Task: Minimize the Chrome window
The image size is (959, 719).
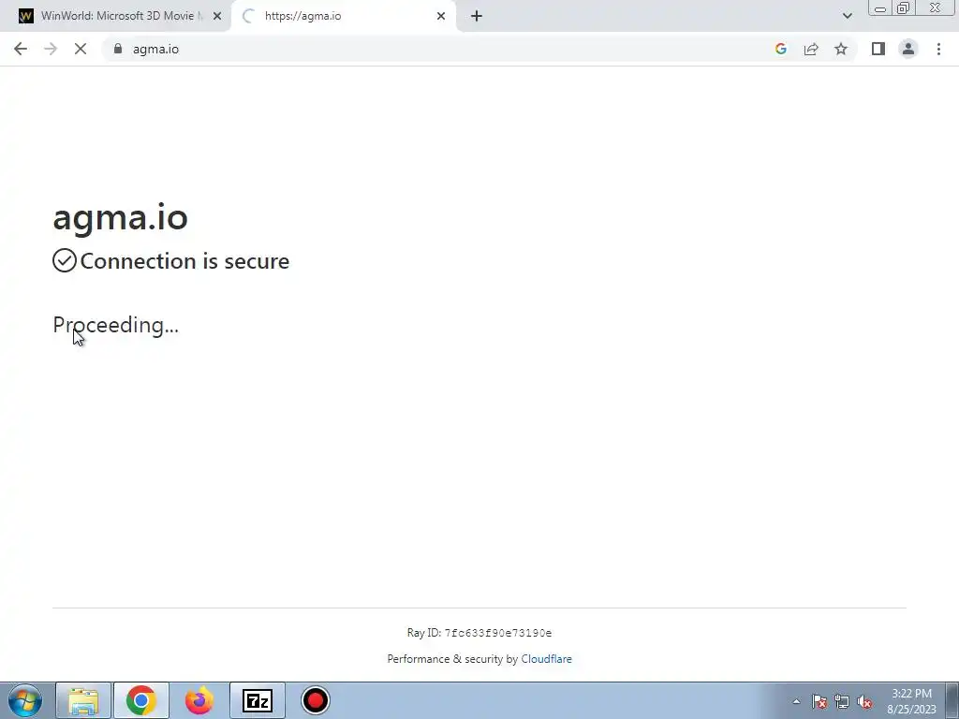Action: click(x=880, y=8)
